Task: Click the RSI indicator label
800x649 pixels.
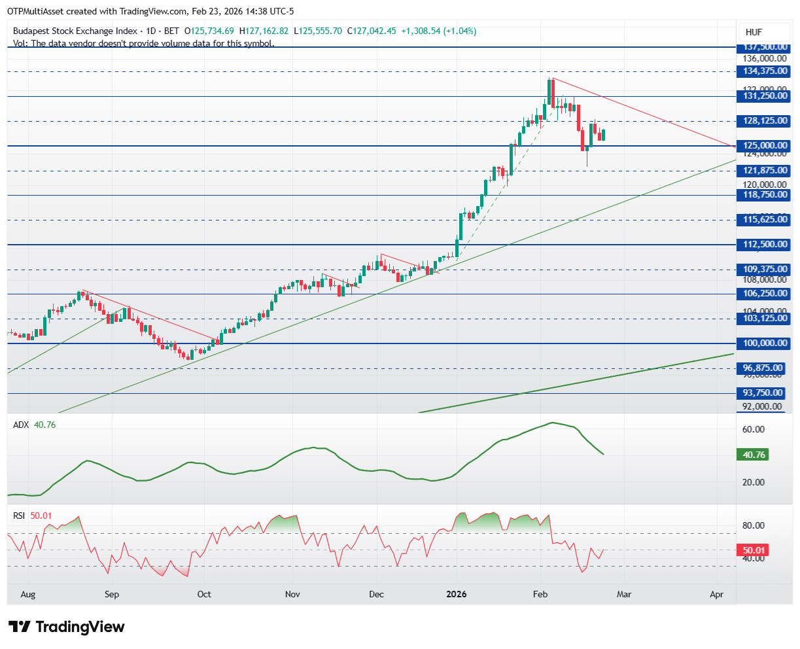Action: [19, 516]
